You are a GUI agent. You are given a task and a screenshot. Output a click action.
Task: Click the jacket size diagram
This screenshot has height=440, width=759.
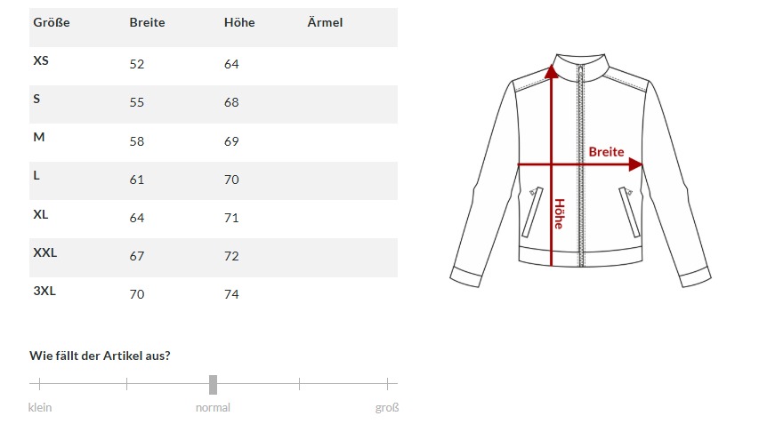click(x=579, y=169)
